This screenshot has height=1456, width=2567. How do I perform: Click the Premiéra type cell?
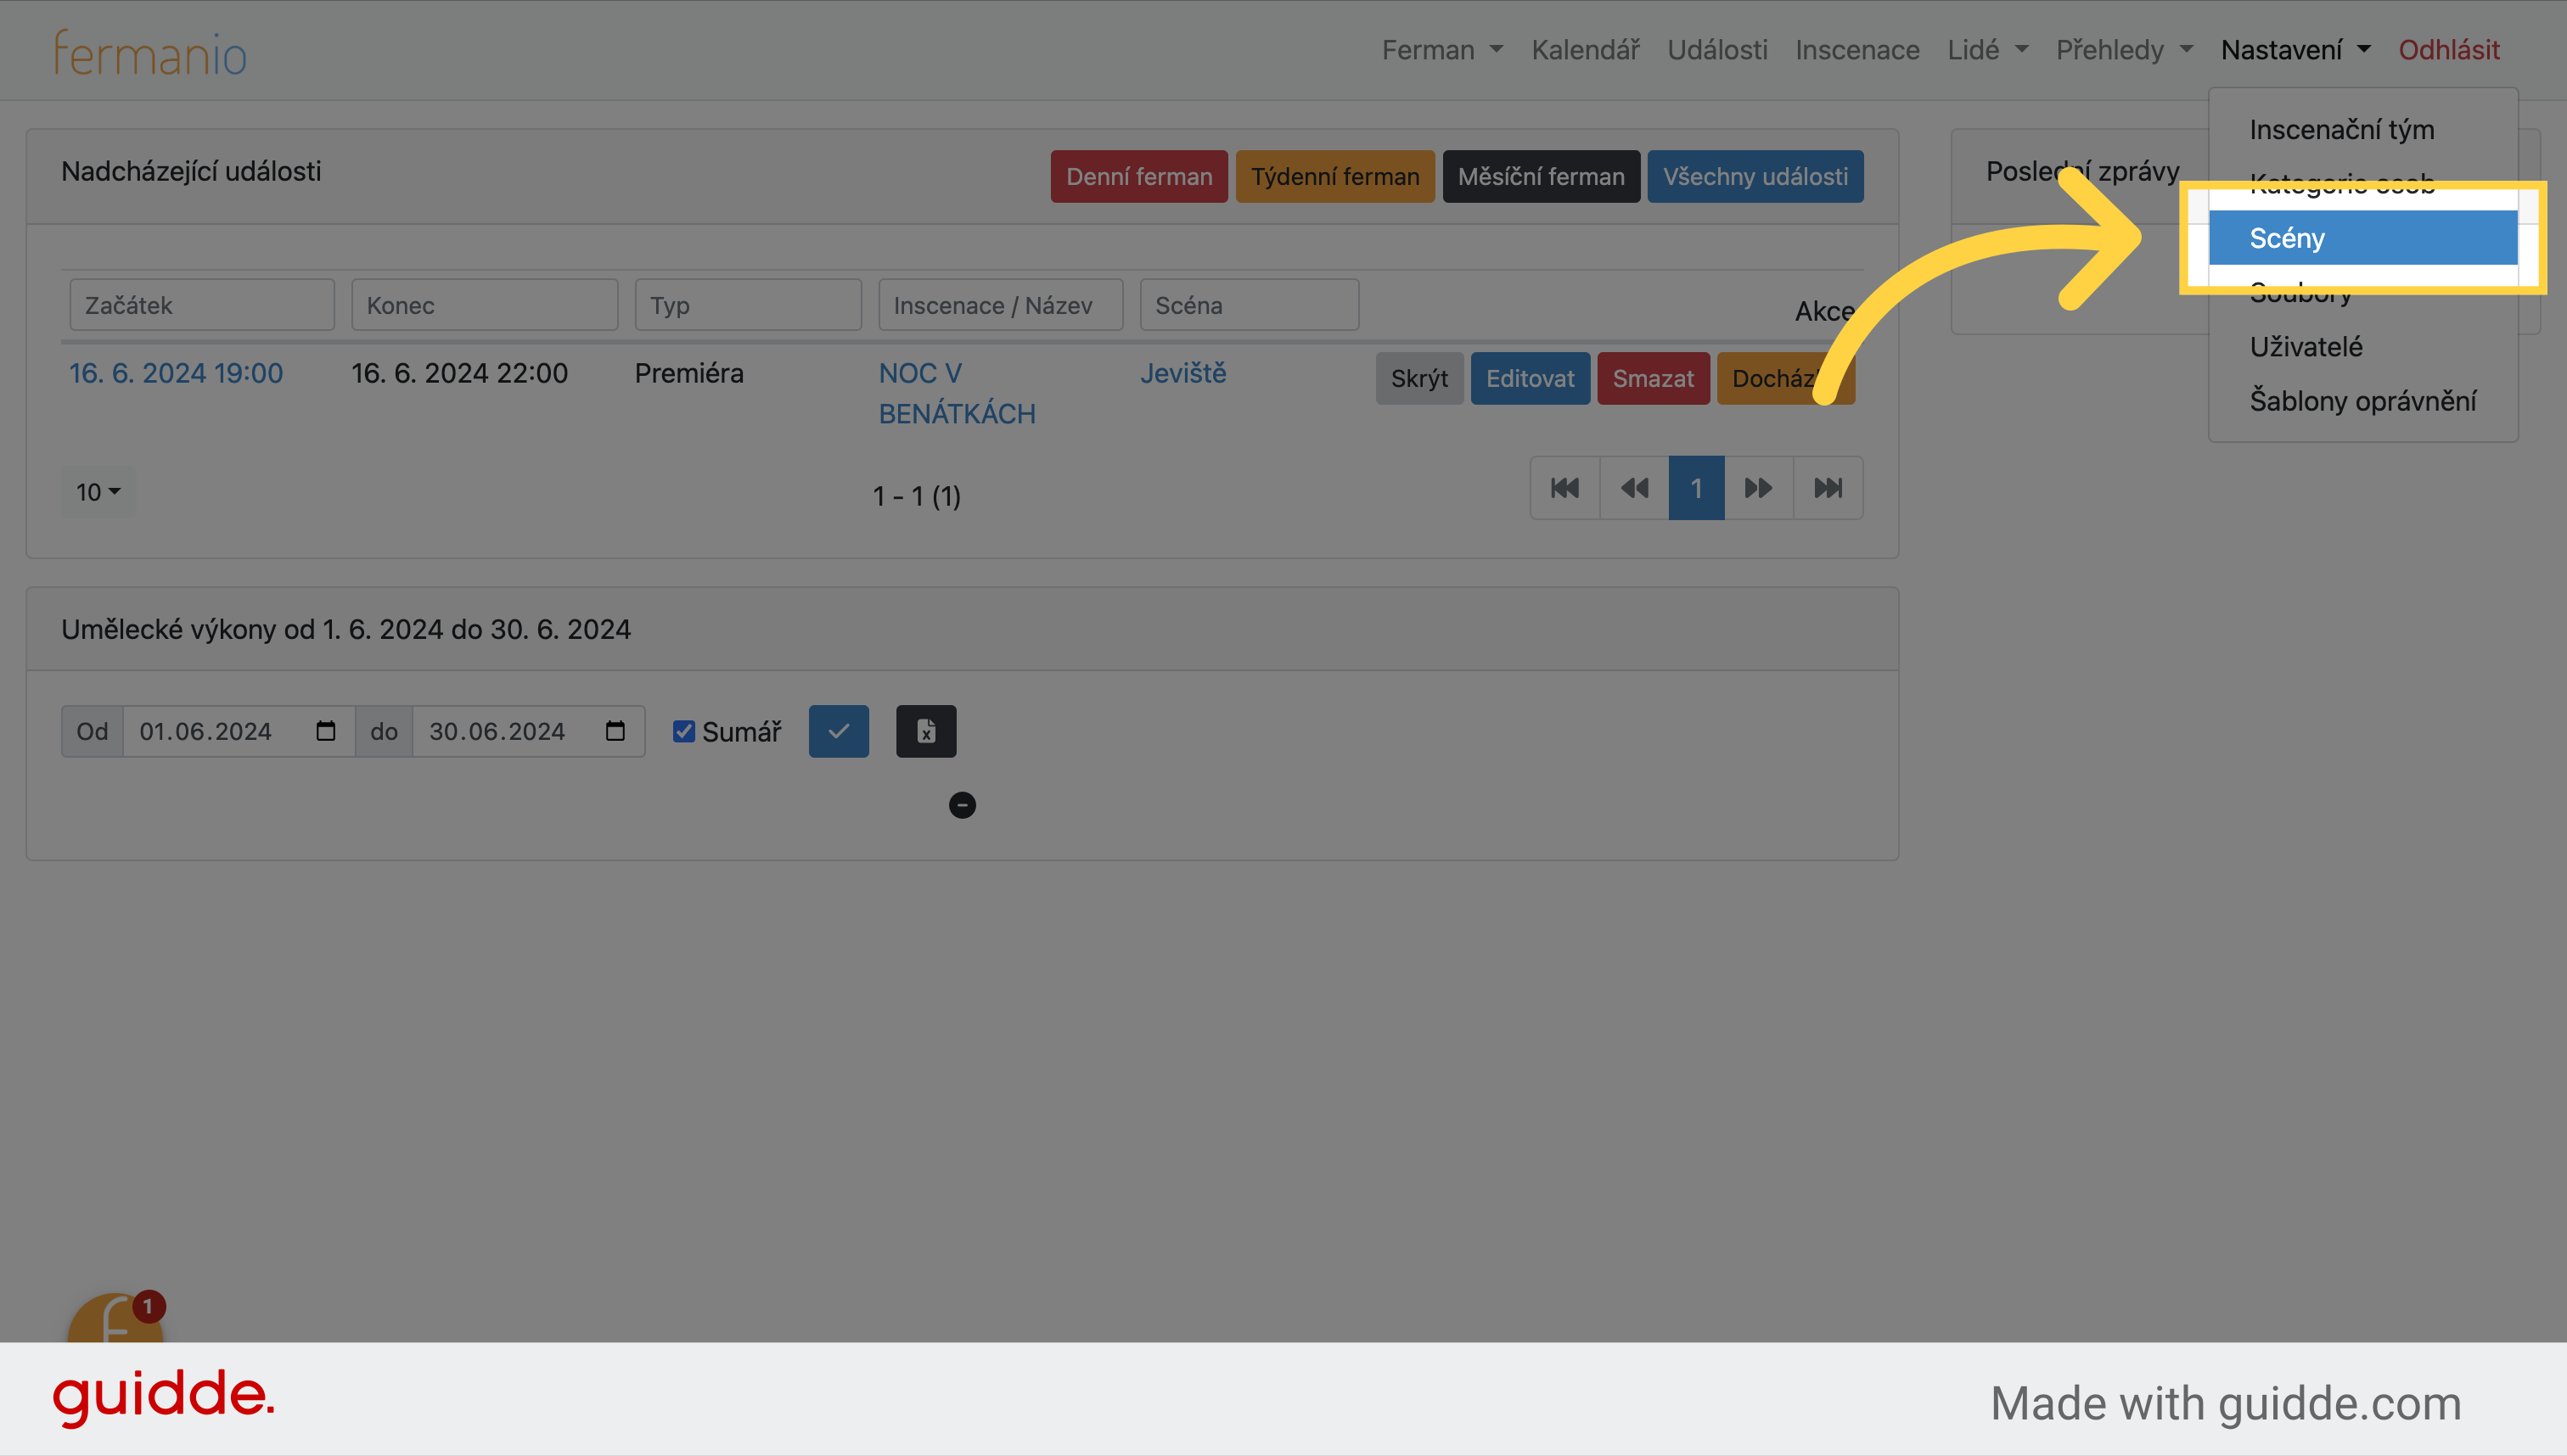pos(689,374)
